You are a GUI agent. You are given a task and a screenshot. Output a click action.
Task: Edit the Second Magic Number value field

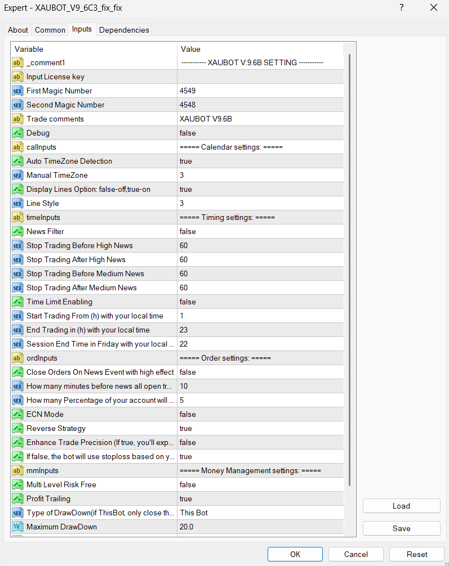tap(260, 105)
